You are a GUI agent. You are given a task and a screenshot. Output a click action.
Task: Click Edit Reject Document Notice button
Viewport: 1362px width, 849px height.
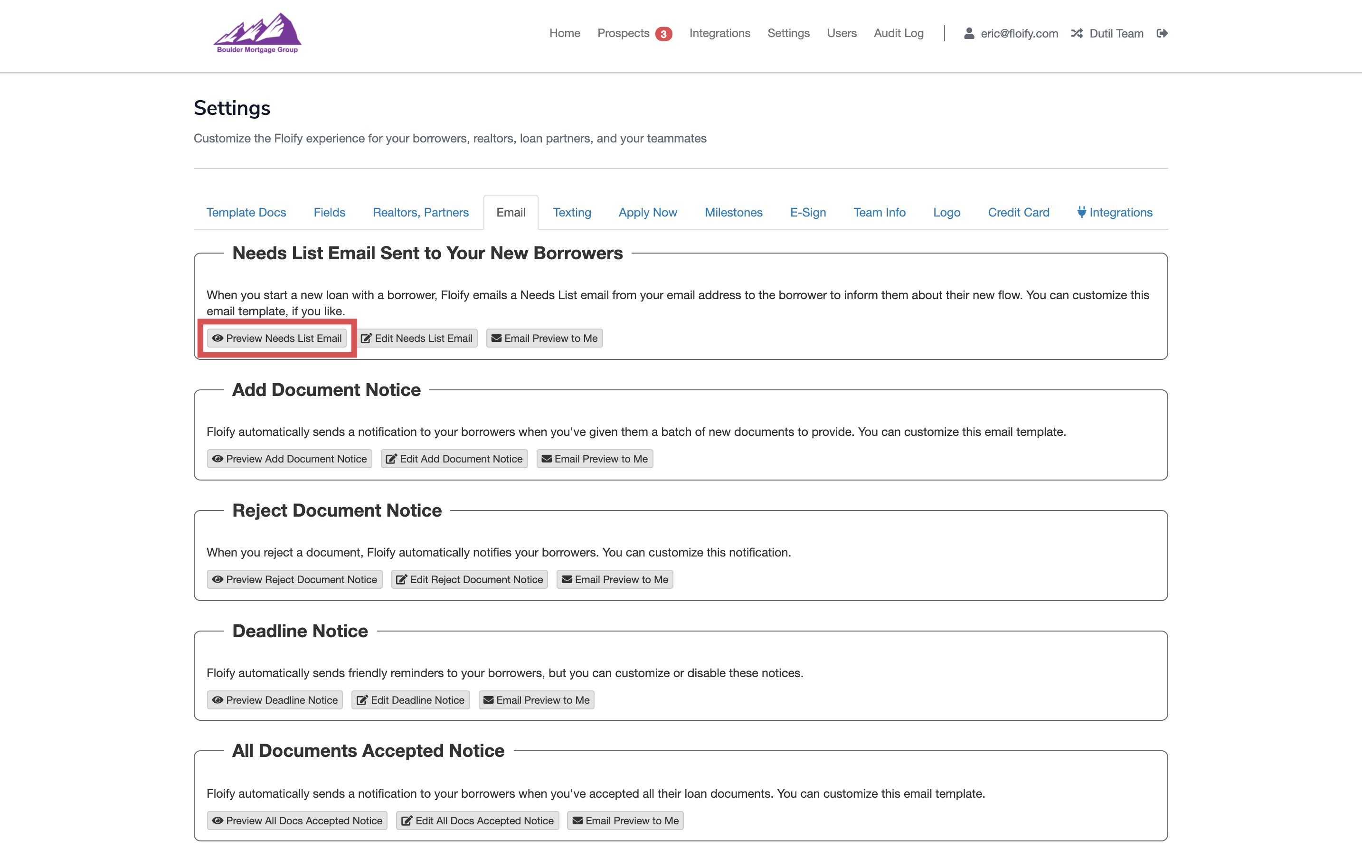point(469,579)
